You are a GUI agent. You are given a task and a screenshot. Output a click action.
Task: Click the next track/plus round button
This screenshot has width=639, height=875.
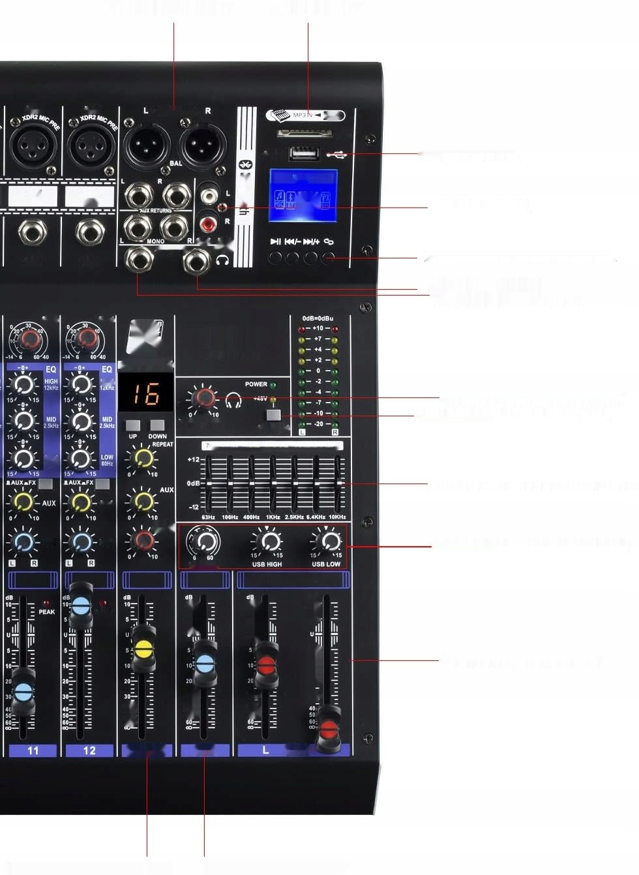[x=311, y=258]
